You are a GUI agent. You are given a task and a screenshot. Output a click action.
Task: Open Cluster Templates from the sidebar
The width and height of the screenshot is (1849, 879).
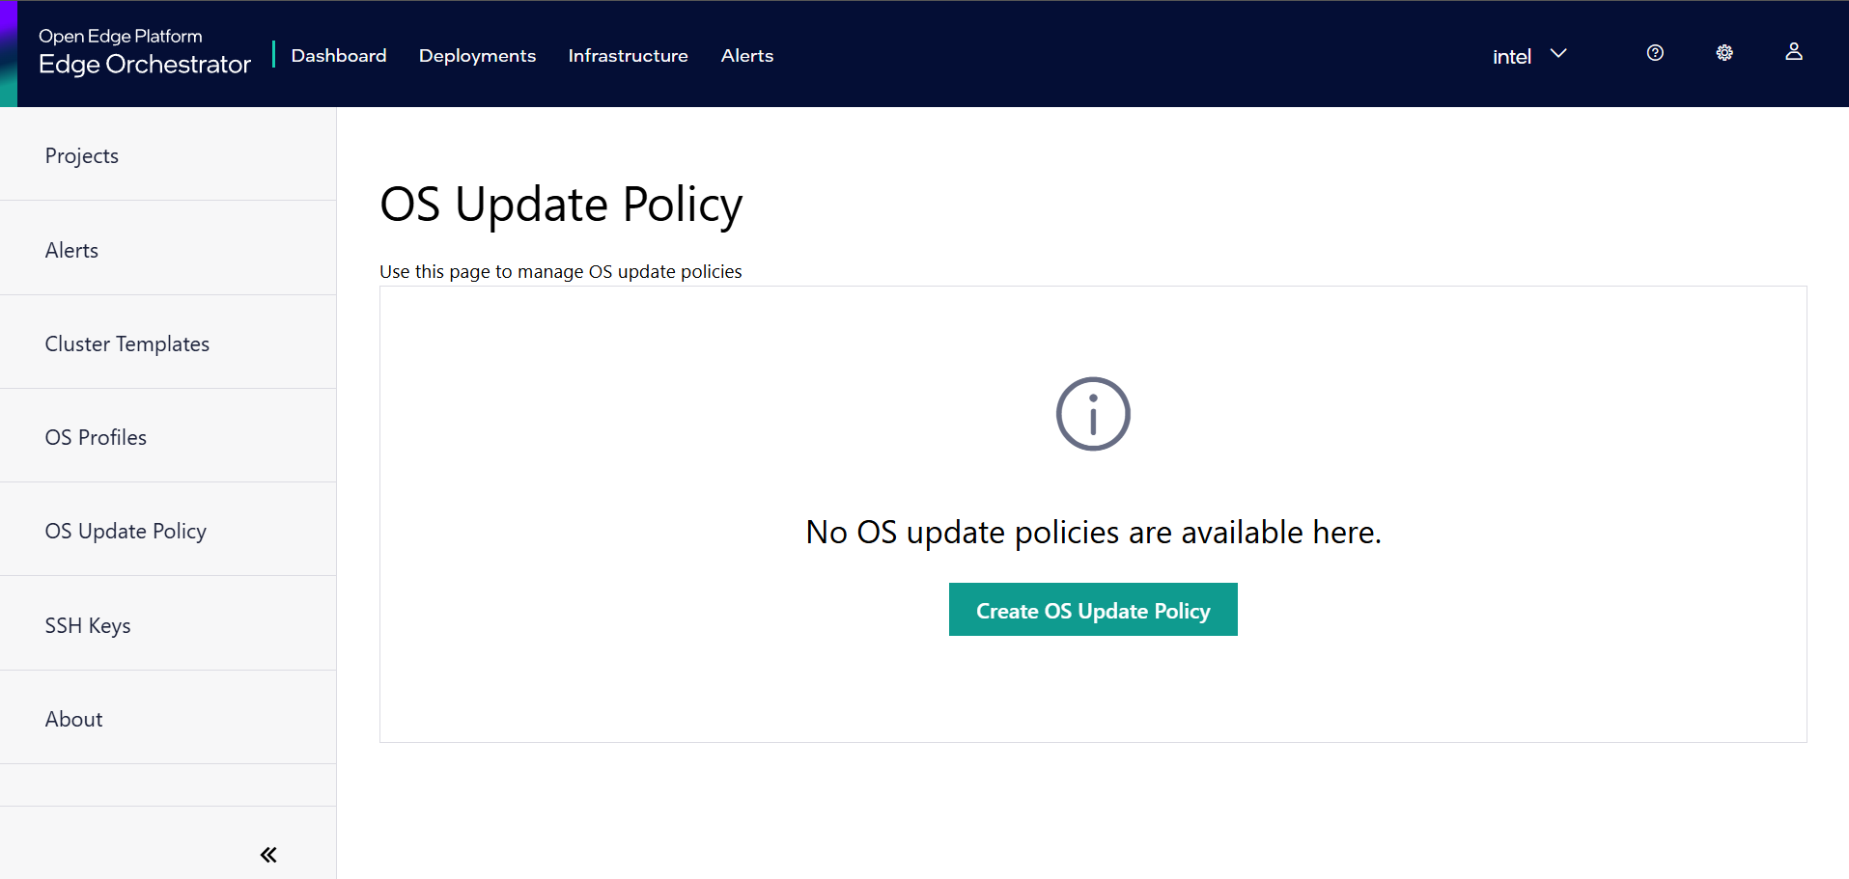pos(126,343)
